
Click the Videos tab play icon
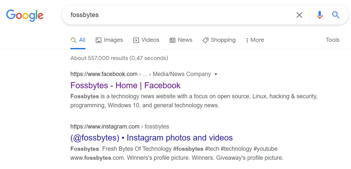[x=136, y=40]
